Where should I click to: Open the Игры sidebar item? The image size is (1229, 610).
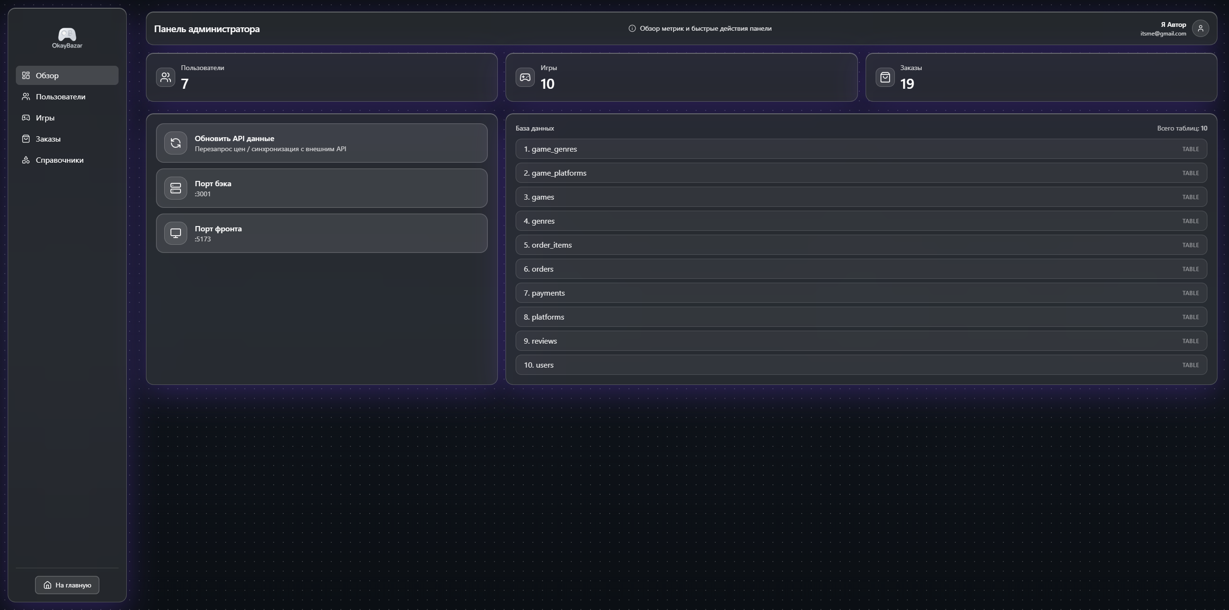(45, 118)
